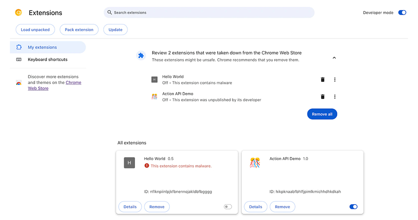Click 'Off • This extension contains malware' text

(197, 83)
